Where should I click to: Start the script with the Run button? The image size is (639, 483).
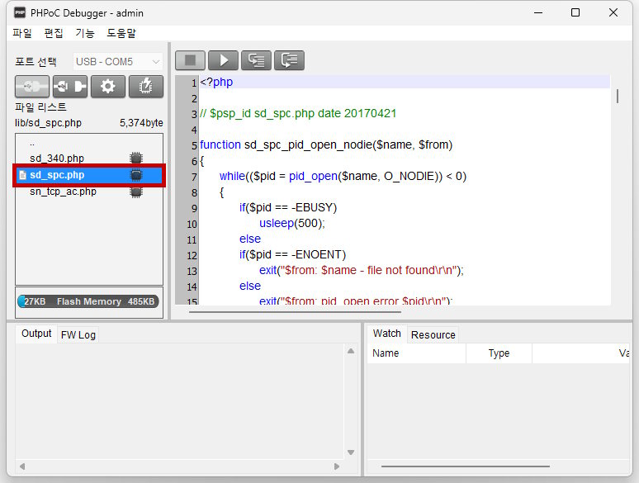[224, 60]
